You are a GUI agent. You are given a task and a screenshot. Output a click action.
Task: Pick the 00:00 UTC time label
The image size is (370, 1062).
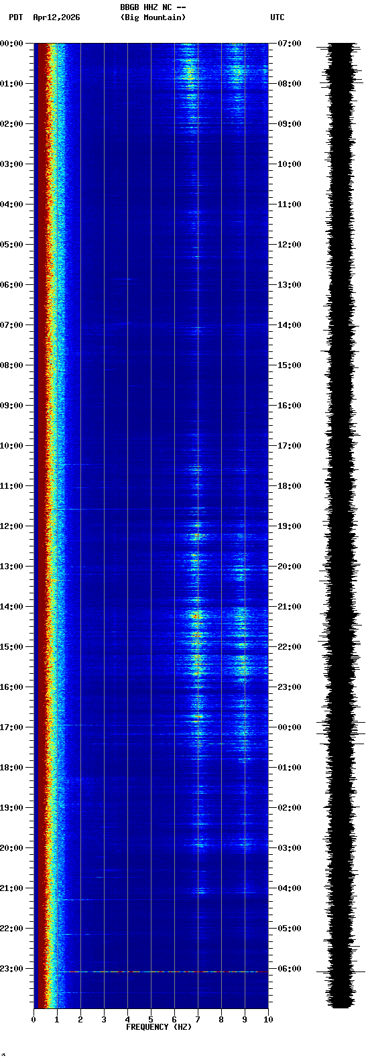pyautogui.click(x=290, y=727)
